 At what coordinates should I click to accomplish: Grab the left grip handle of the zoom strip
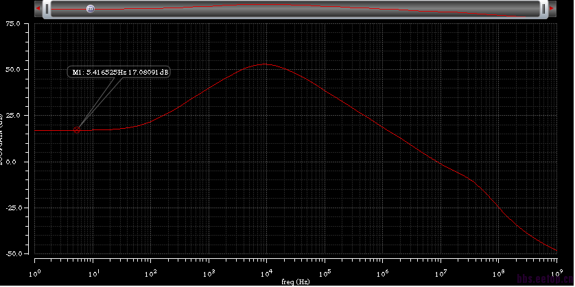[x=47, y=9]
